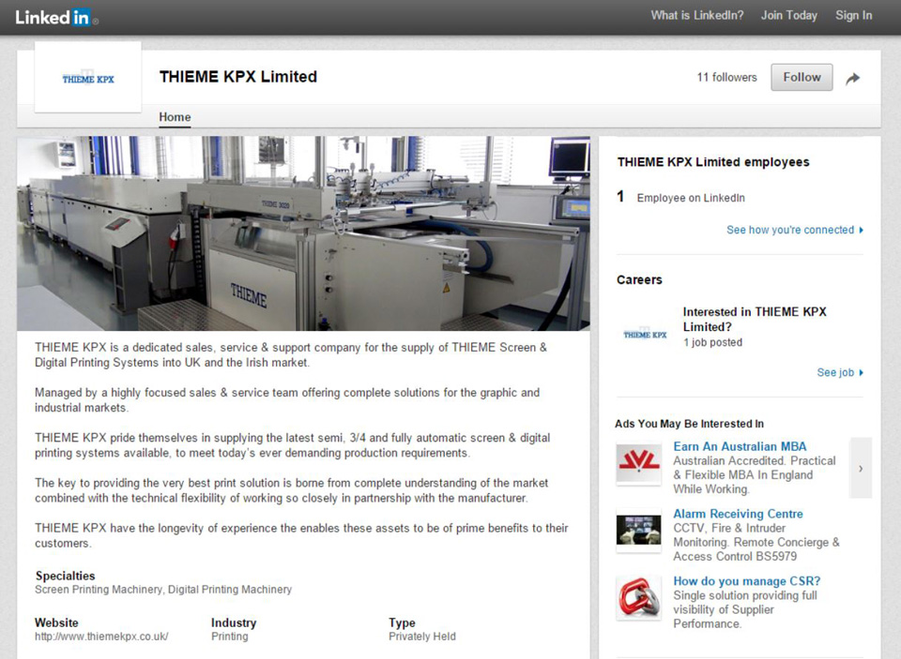
Task: Click the THIEME KPX Limited company title
Action: click(x=237, y=77)
